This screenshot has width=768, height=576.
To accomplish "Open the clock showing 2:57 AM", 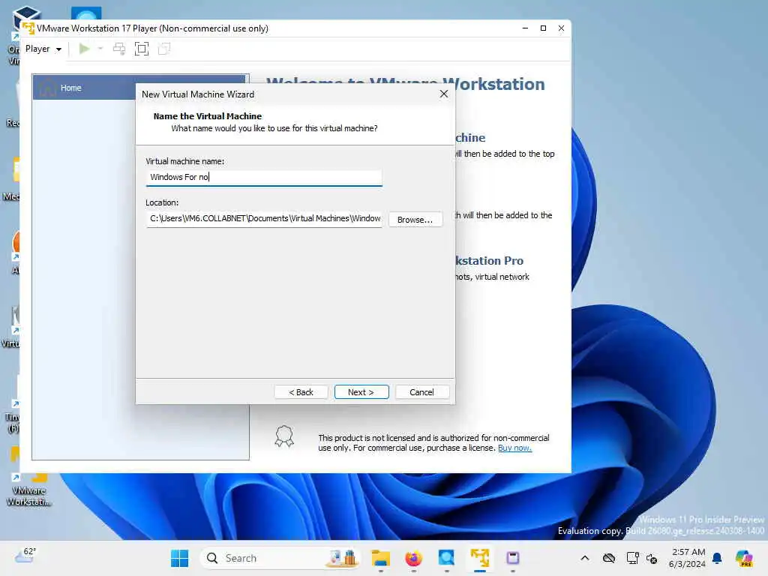I will pyautogui.click(x=688, y=558).
